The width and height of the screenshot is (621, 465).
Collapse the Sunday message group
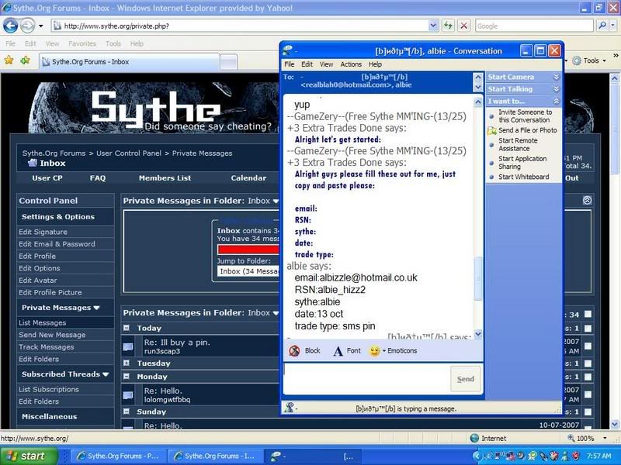pos(127,412)
